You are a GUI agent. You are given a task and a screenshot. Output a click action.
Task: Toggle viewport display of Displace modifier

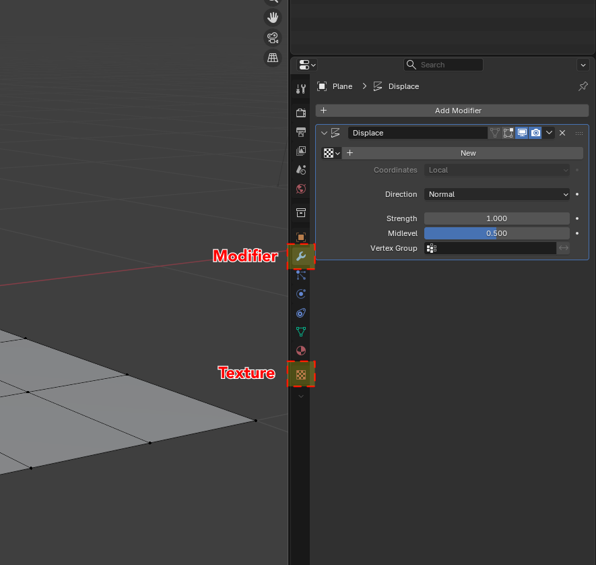(522, 133)
